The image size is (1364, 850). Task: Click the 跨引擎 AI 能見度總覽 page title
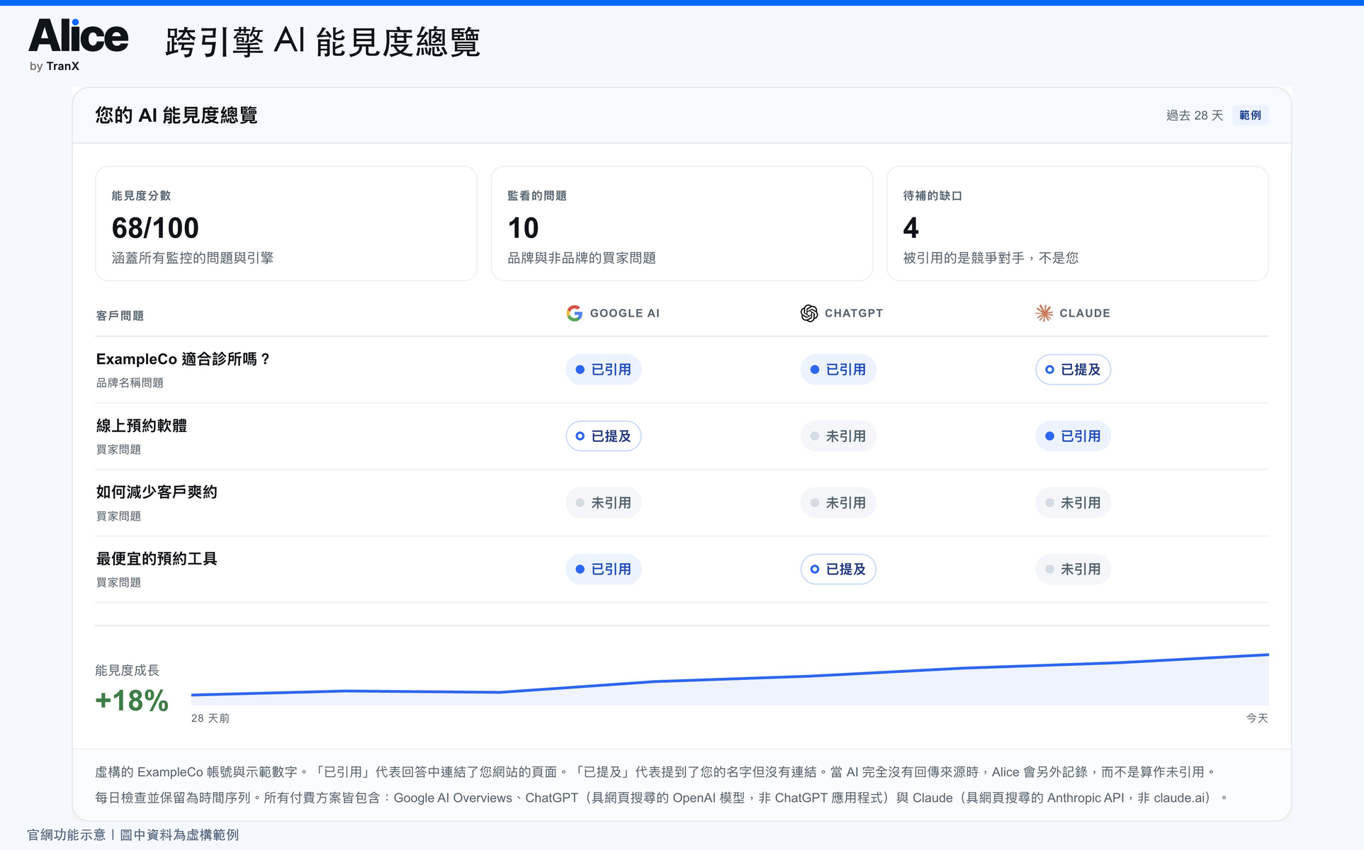pos(323,42)
